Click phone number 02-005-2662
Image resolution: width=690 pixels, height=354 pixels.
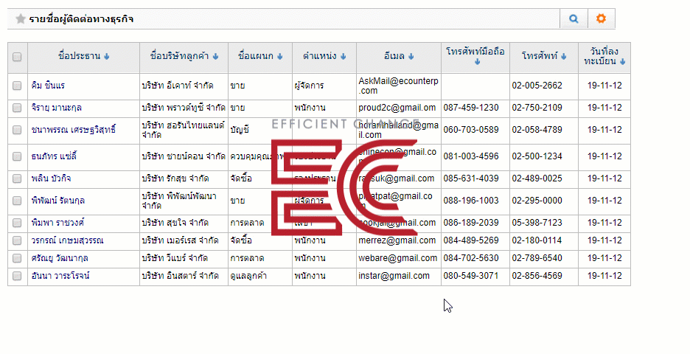(537, 86)
